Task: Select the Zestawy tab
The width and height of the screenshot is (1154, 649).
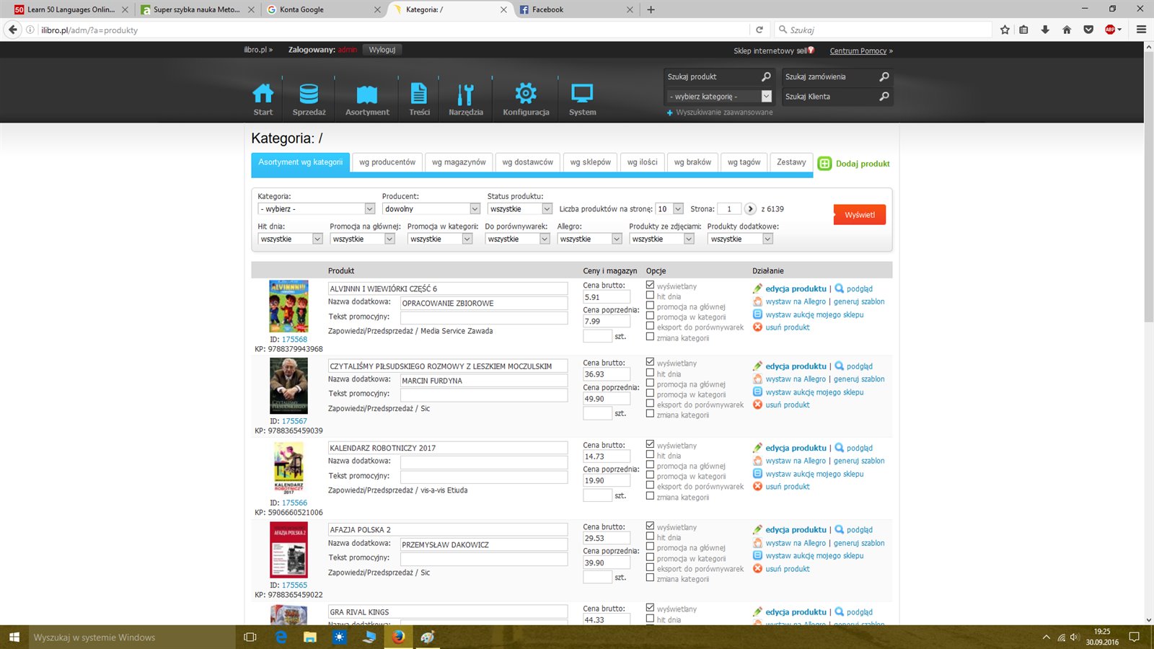Action: (791, 162)
